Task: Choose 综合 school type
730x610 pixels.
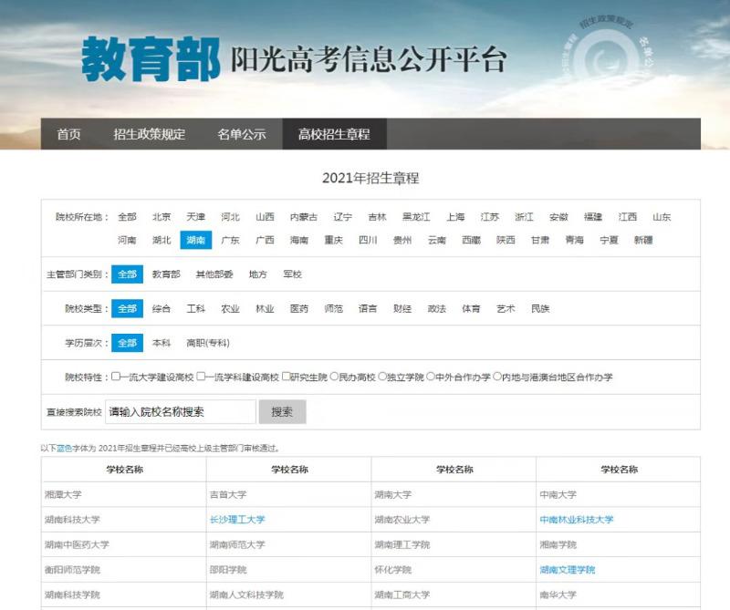Action: [162, 308]
